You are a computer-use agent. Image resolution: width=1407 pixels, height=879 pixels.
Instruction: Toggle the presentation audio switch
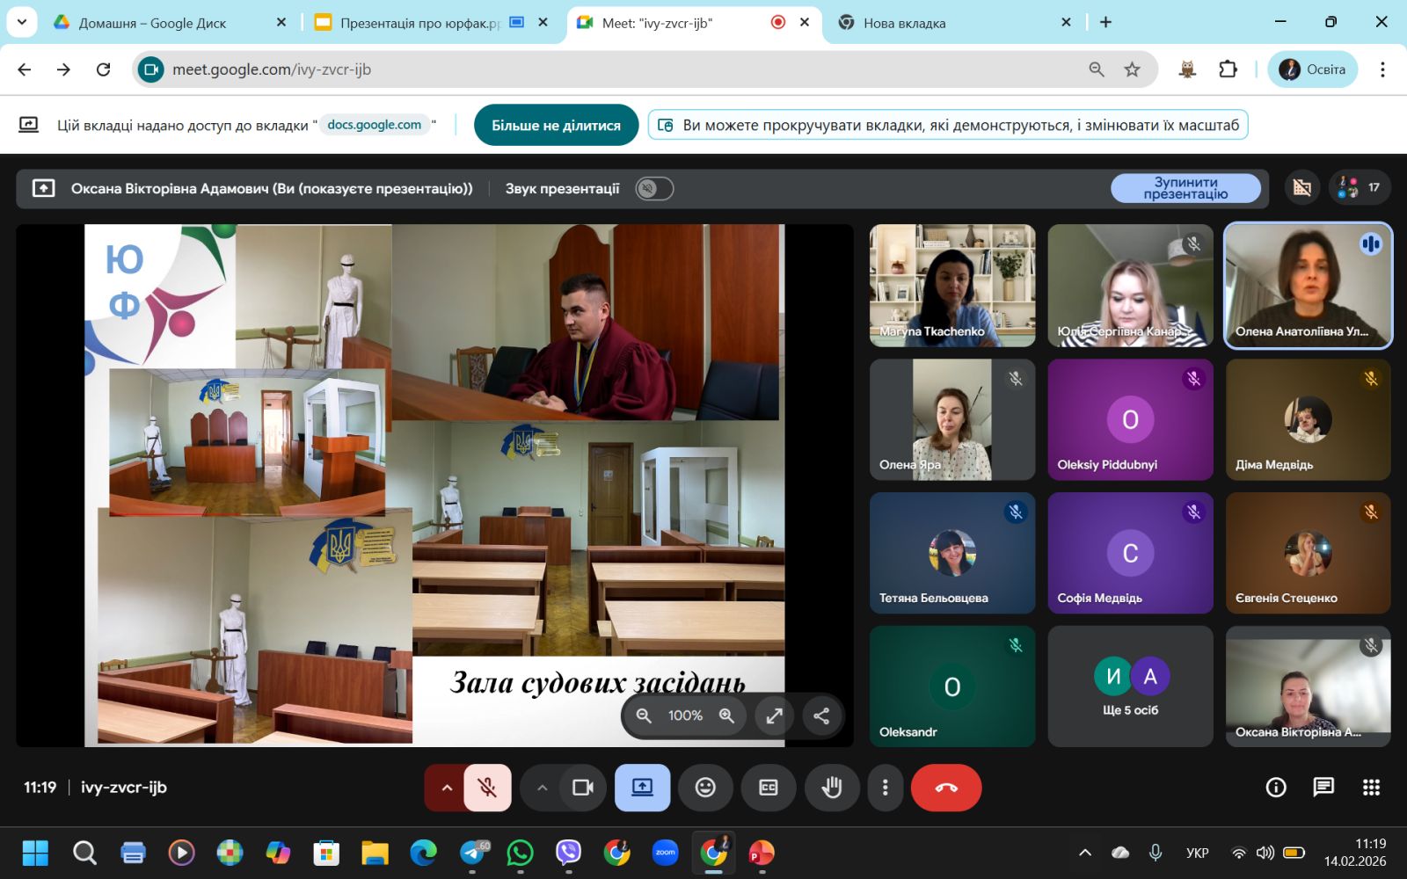(x=654, y=189)
